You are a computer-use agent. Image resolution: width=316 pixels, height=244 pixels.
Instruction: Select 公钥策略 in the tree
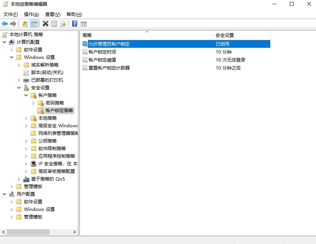(x=48, y=141)
